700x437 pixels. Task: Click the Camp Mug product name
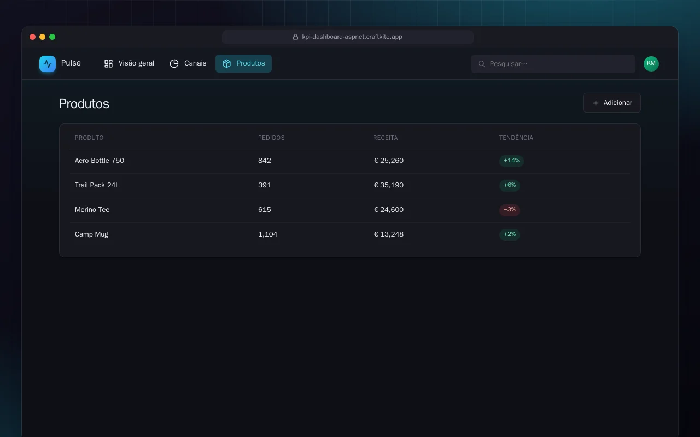91,234
